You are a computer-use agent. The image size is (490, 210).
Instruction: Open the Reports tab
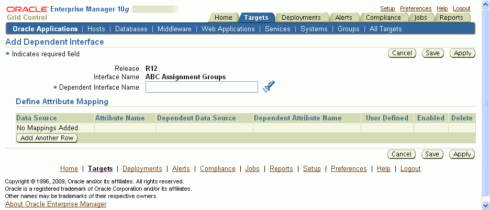click(x=451, y=17)
